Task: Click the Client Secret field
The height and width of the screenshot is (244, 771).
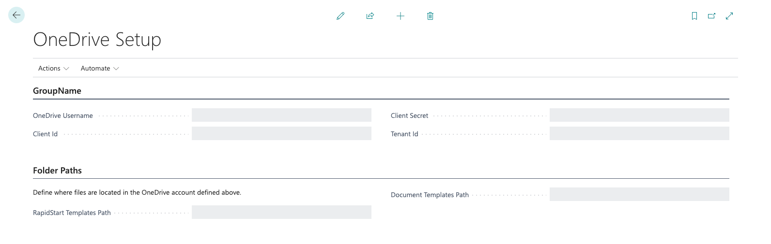Action: [x=639, y=115]
